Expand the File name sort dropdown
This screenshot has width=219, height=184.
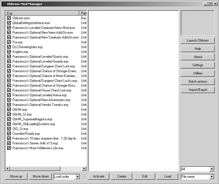[x=212, y=177]
